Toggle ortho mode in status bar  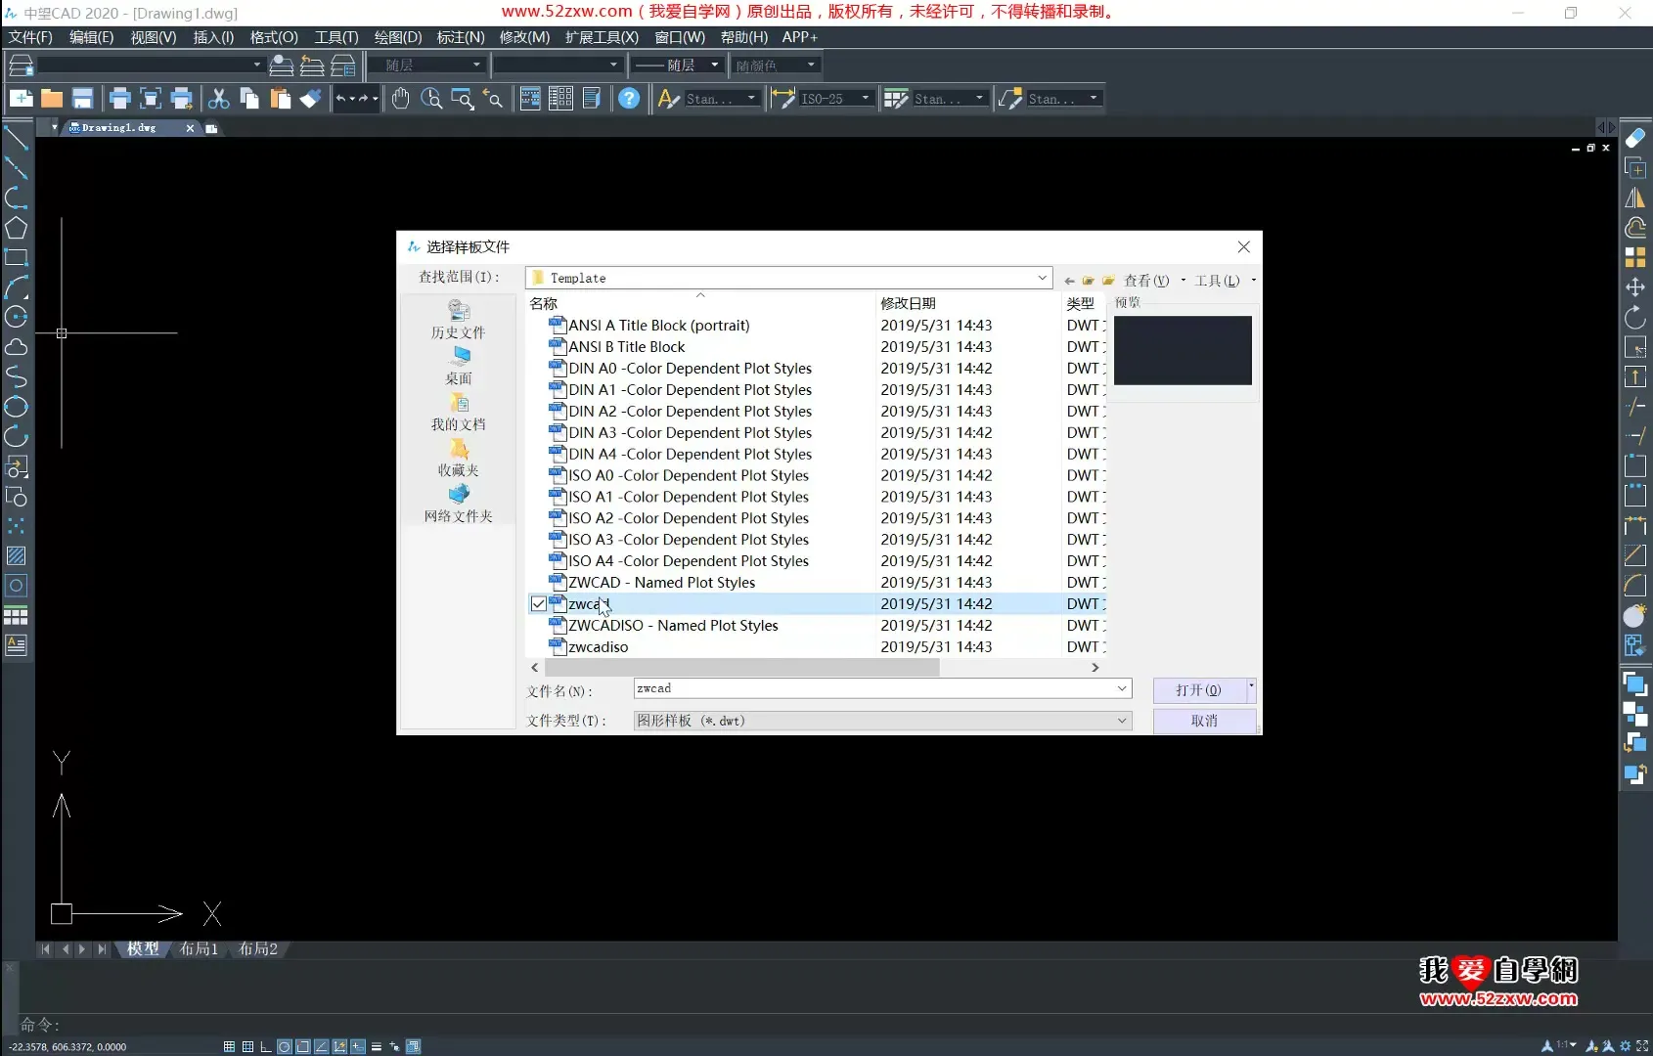coord(265,1046)
